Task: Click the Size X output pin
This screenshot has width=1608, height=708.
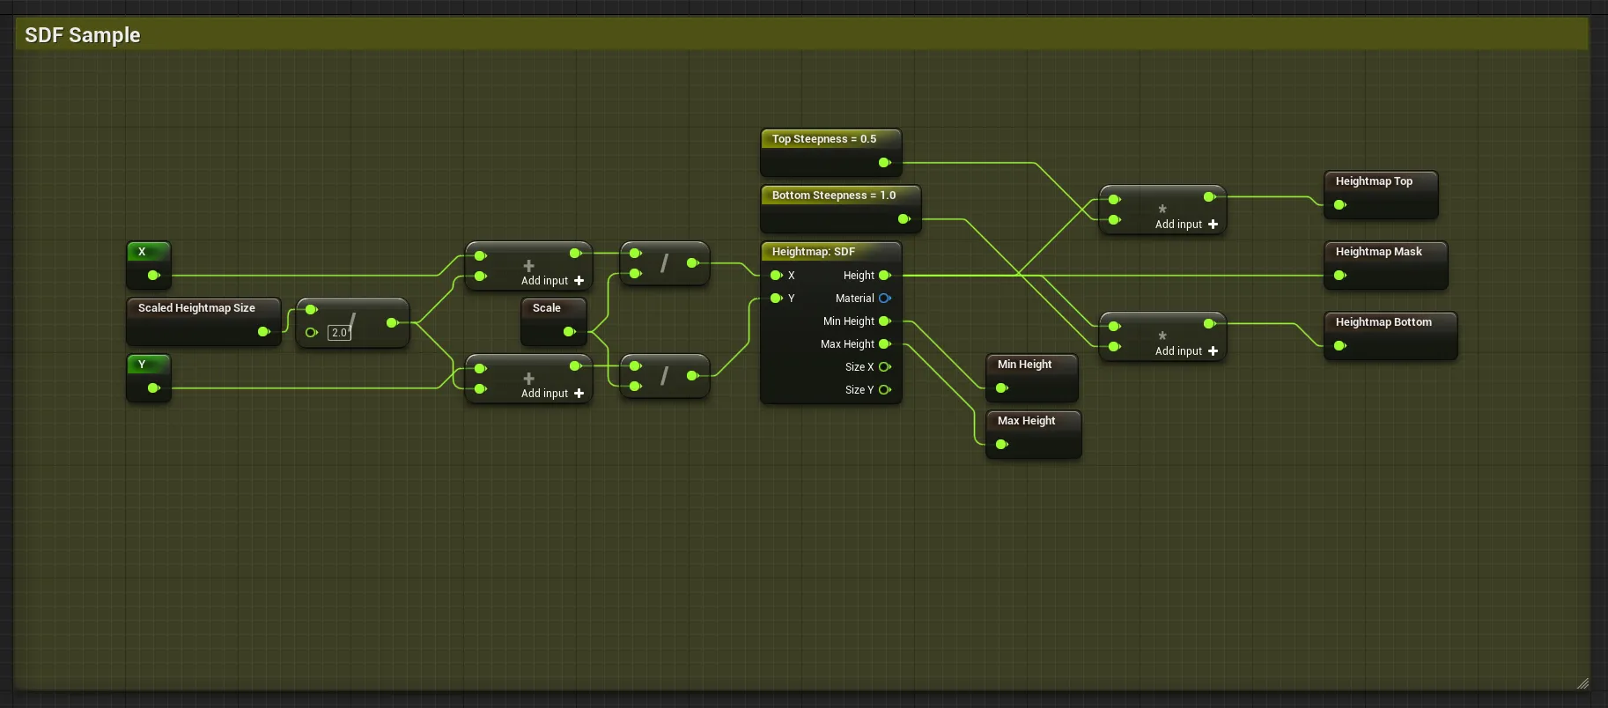Action: tap(884, 367)
